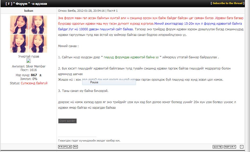Click the broken rank image under Учиртай гурав
This screenshot has height=152, width=250.
click(x=29, y=61)
